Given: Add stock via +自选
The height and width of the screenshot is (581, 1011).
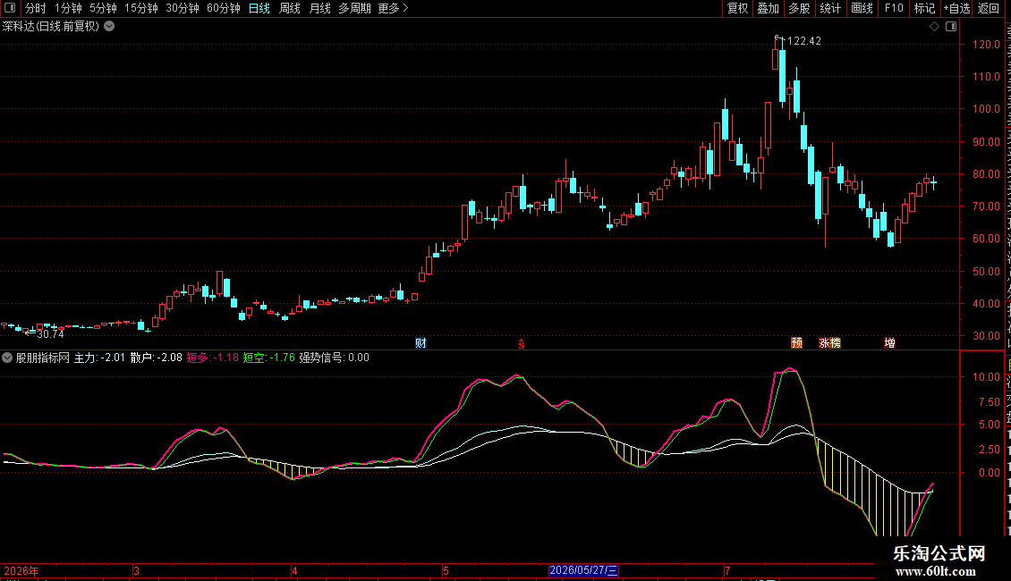Looking at the screenshot, I should click(956, 8).
